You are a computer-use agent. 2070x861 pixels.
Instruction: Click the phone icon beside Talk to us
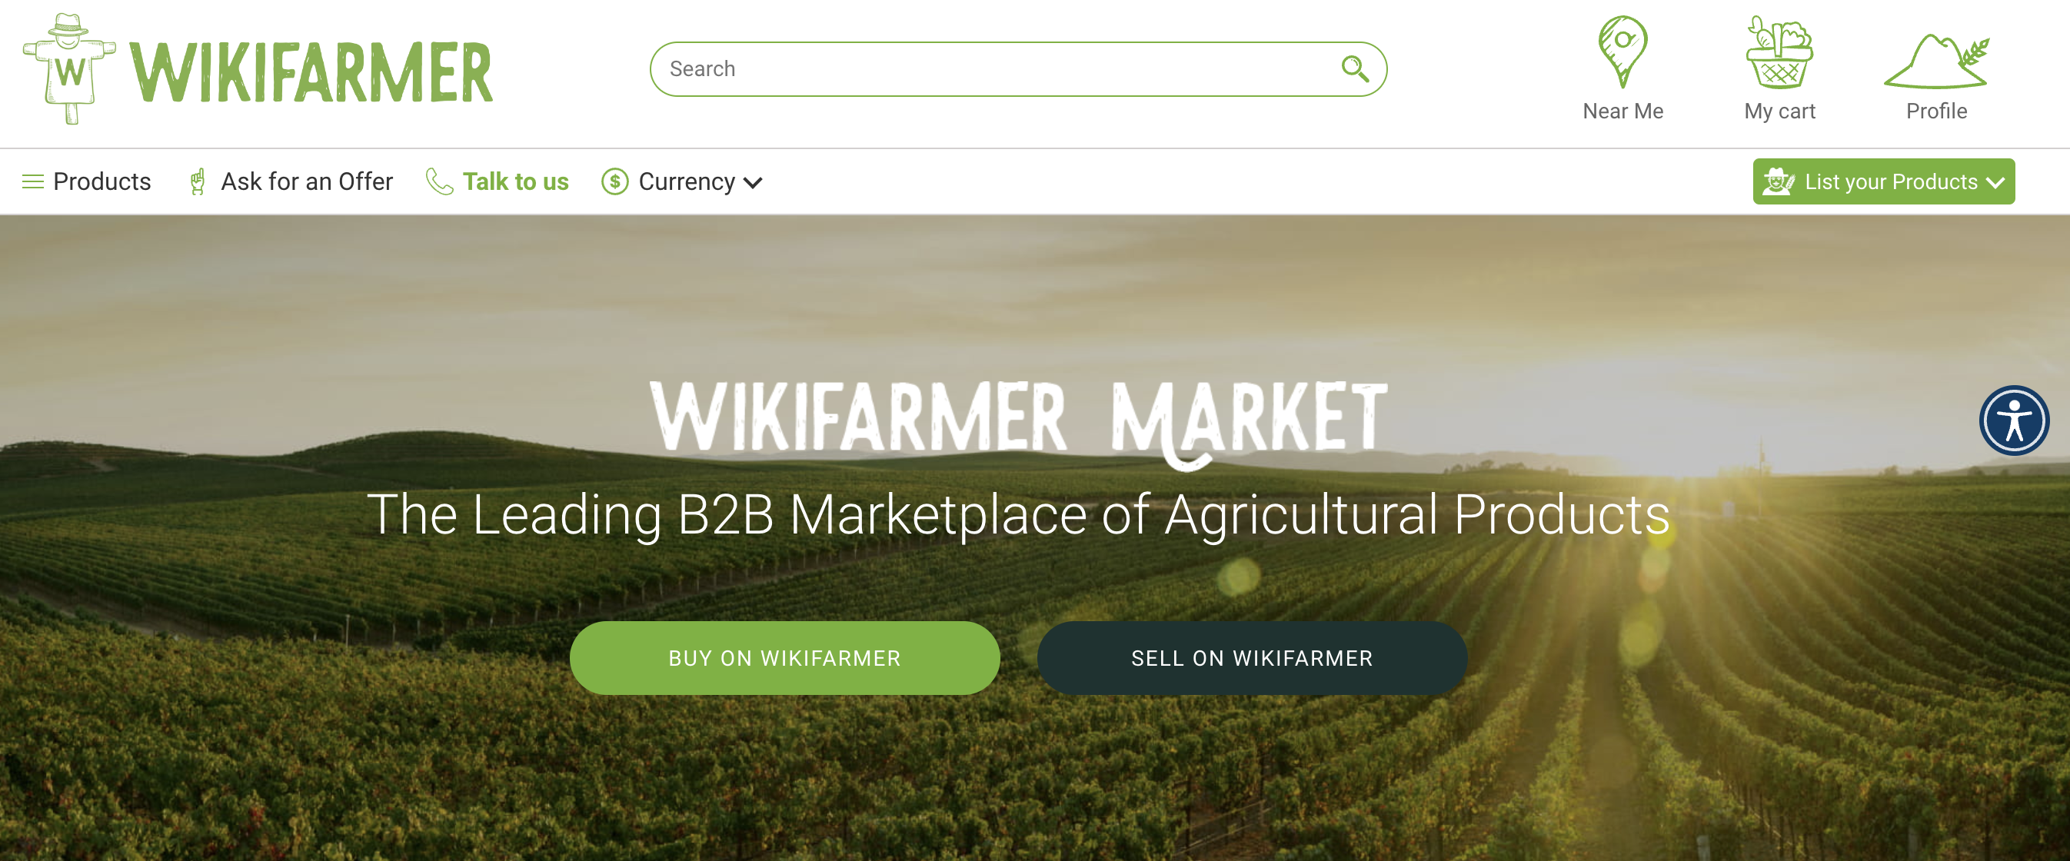[440, 181]
